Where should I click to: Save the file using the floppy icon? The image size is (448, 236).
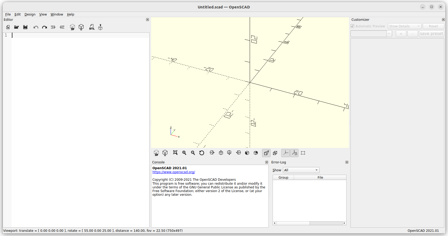point(25,27)
